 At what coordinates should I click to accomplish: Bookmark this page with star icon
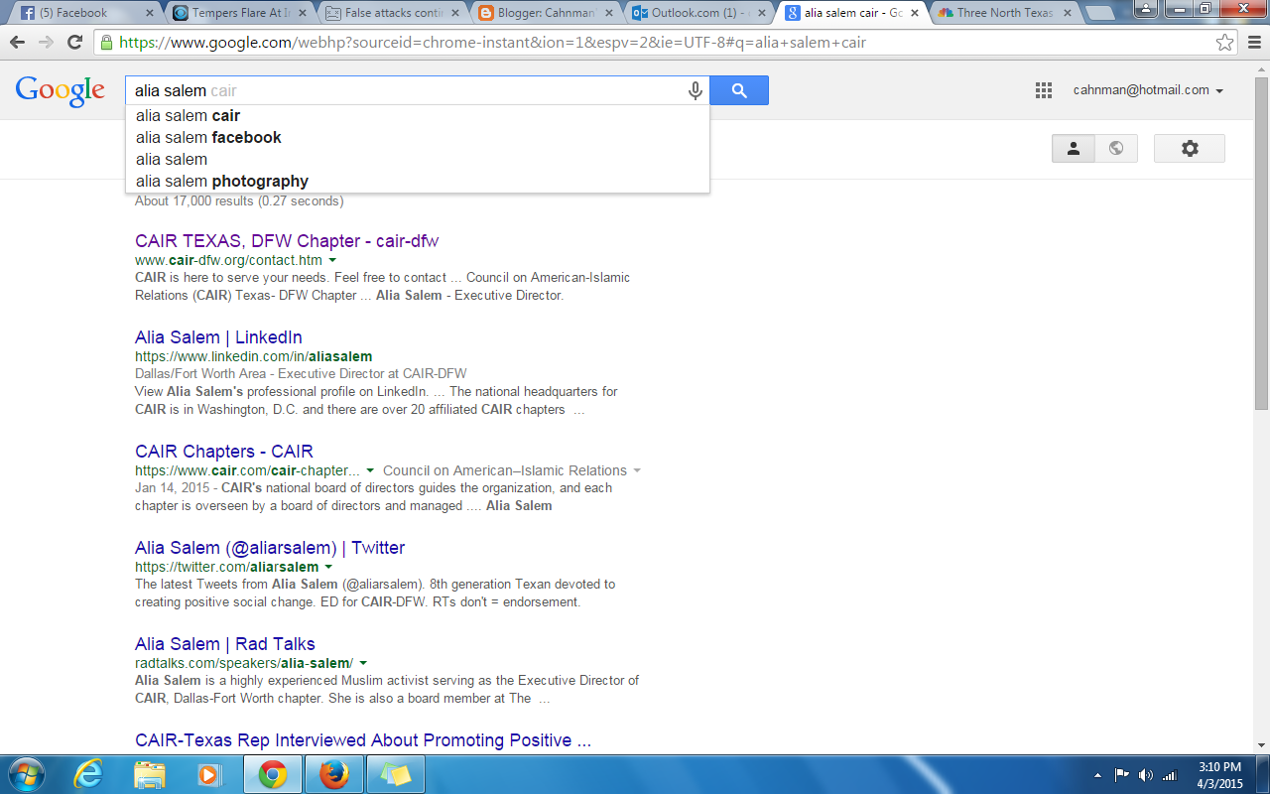(x=1225, y=43)
